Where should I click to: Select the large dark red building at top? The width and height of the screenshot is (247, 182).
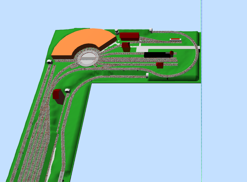(x=129, y=36)
